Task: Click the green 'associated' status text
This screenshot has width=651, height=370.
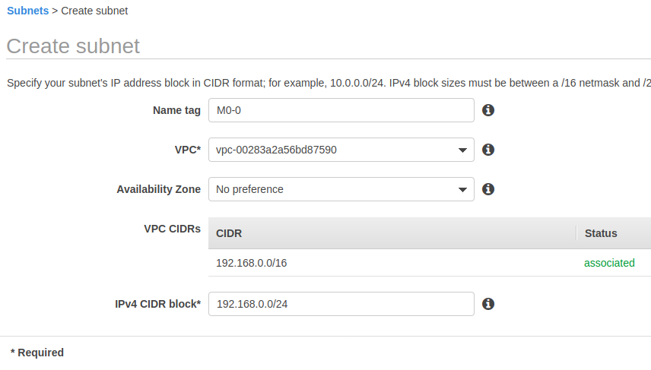Action: pyautogui.click(x=609, y=263)
